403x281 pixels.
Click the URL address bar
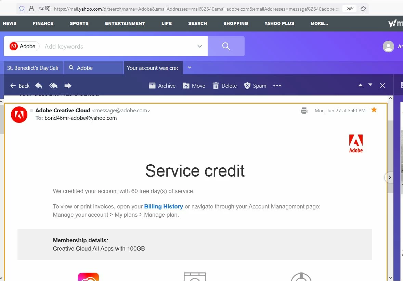196,9
